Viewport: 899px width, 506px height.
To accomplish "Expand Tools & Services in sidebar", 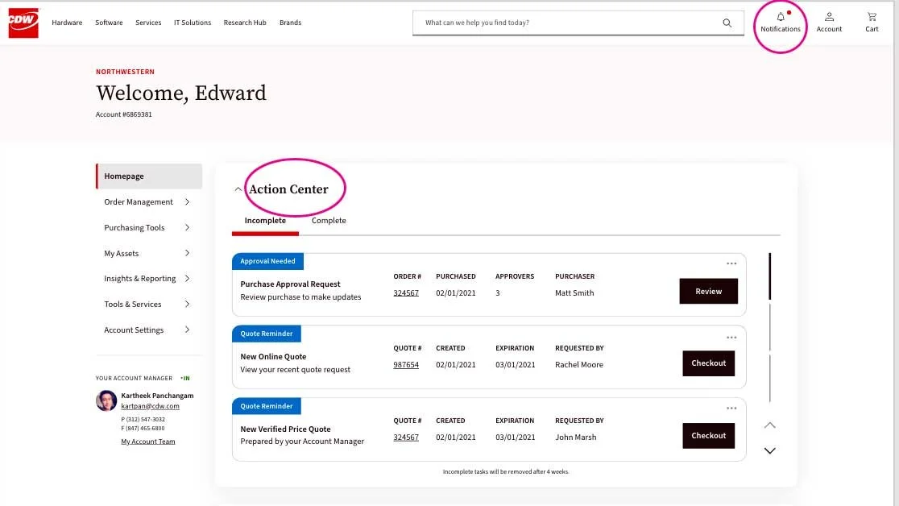I will [x=188, y=304].
